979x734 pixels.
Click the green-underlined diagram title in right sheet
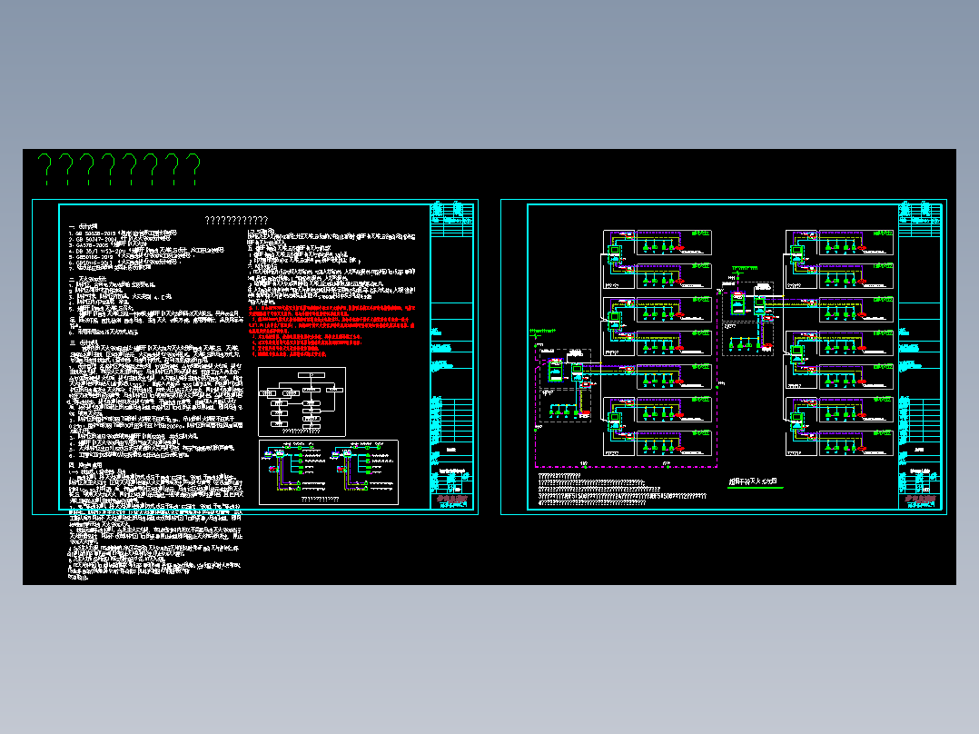(x=755, y=482)
